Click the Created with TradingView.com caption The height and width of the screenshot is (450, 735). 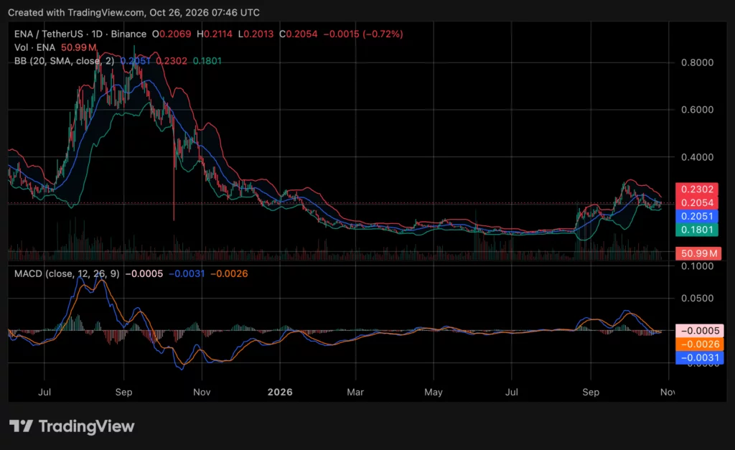tap(134, 13)
